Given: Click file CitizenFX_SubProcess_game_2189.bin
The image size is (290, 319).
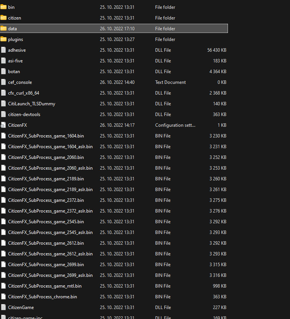Looking at the screenshot, I should (x=46, y=179).
